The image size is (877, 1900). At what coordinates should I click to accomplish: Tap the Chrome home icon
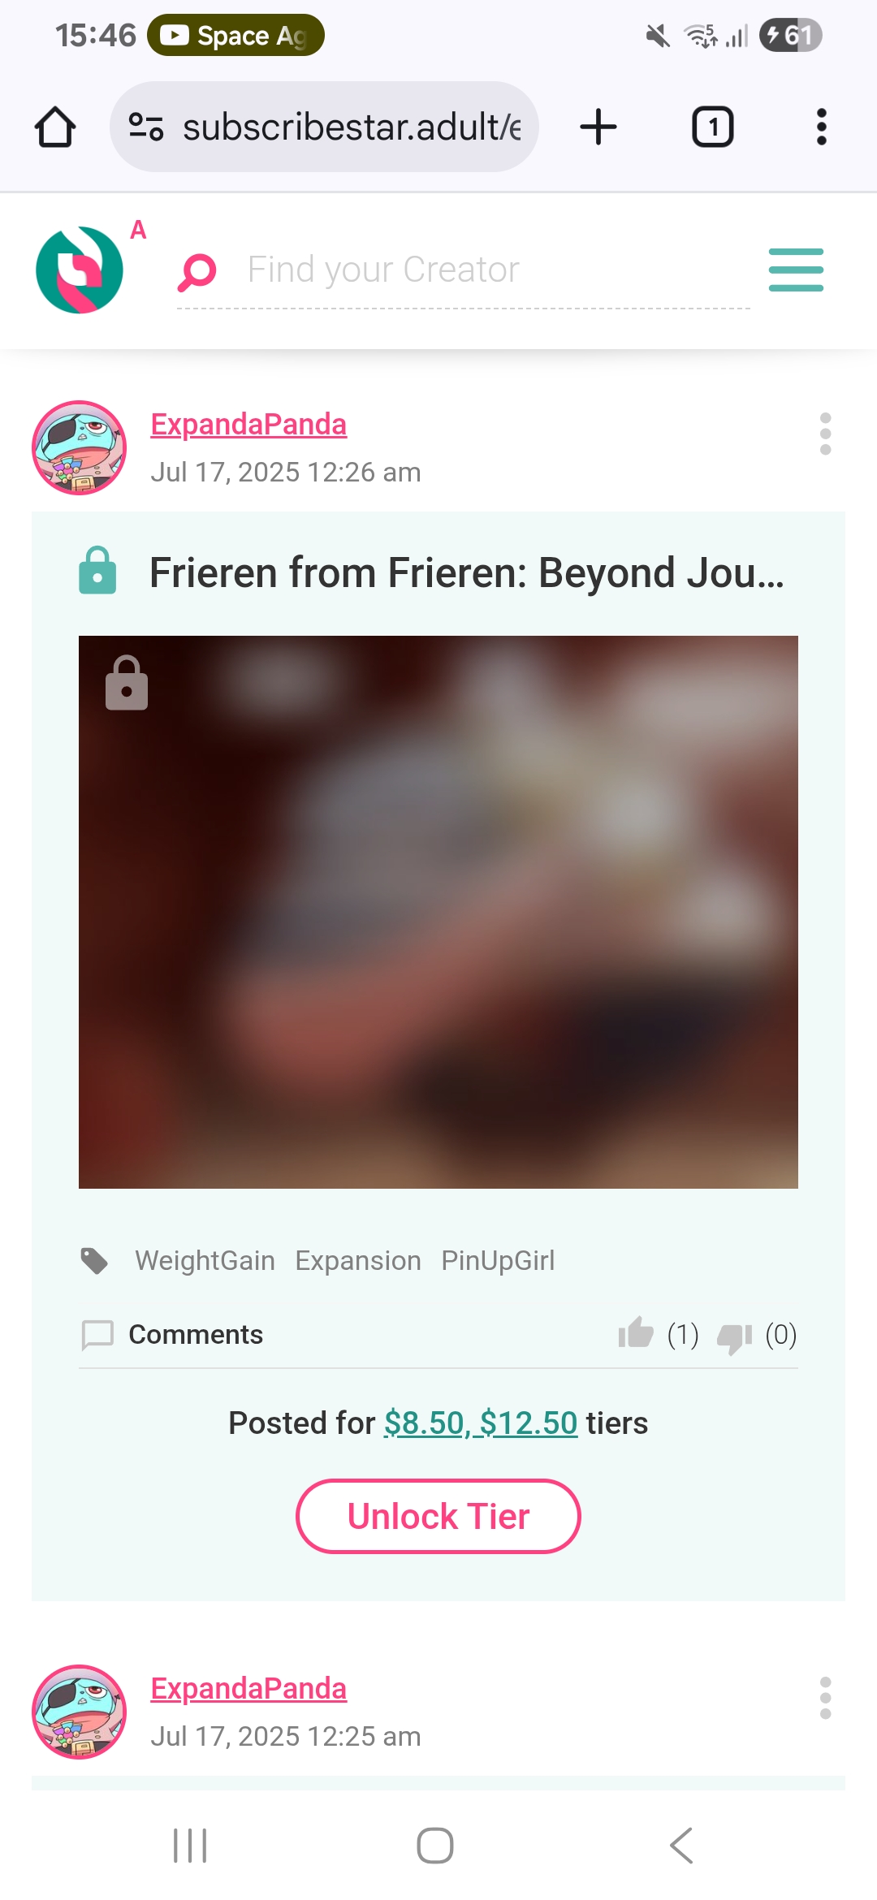[x=55, y=127]
